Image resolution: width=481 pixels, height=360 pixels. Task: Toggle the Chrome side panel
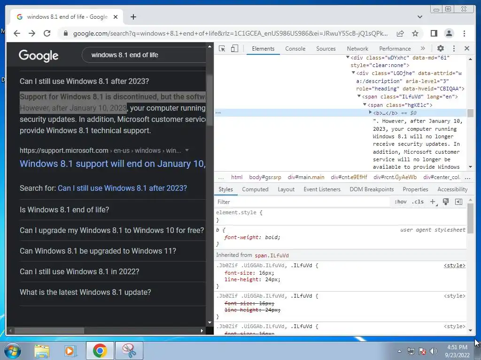point(434,33)
